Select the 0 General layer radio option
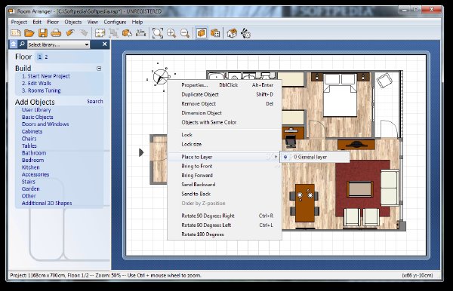This screenshot has height=291, width=453. coord(315,157)
